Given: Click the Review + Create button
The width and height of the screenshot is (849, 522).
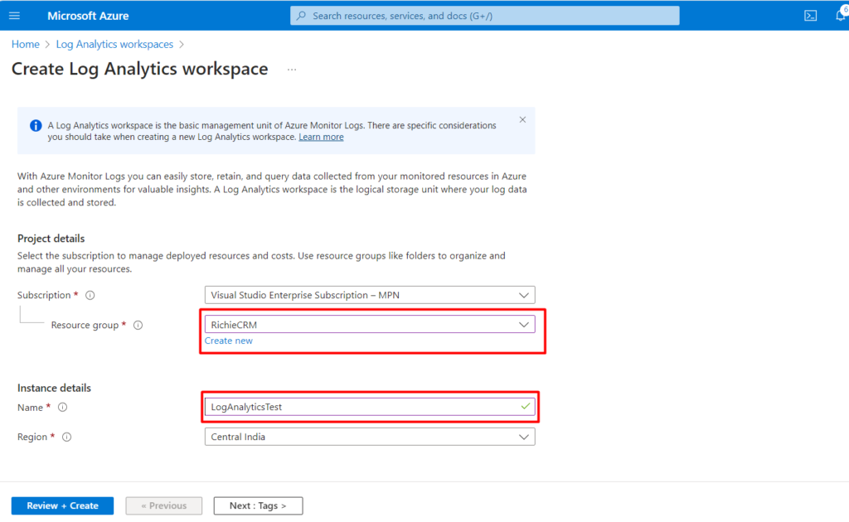Looking at the screenshot, I should [63, 505].
